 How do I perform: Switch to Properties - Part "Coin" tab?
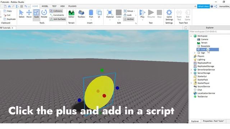pyautogui.click(x=213, y=121)
